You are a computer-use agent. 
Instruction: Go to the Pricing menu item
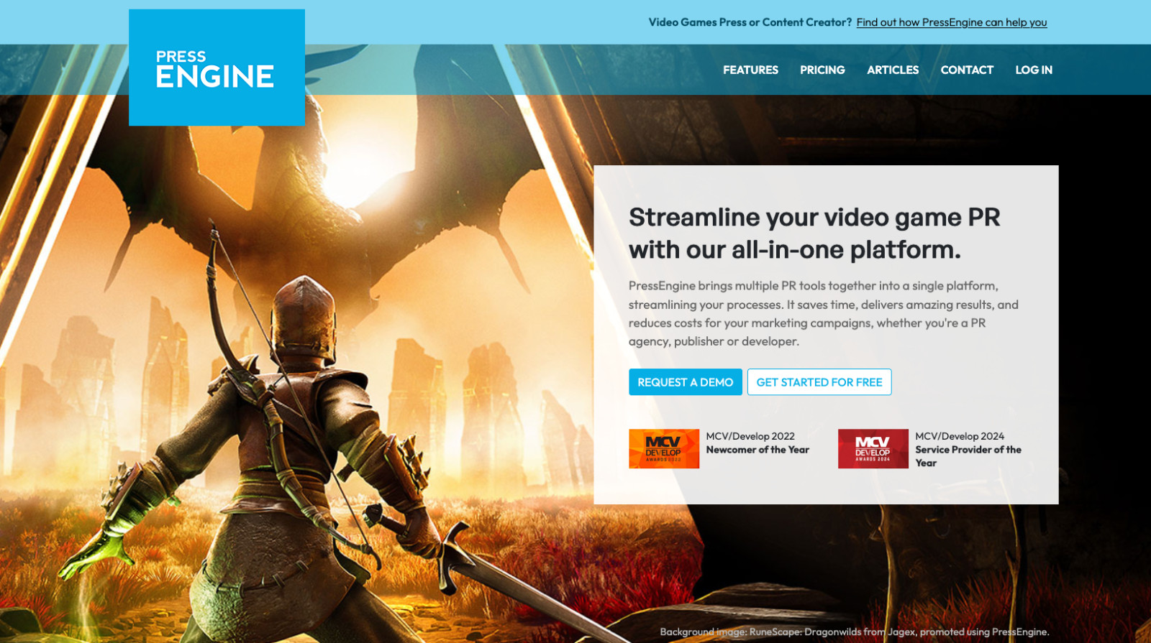click(x=822, y=70)
